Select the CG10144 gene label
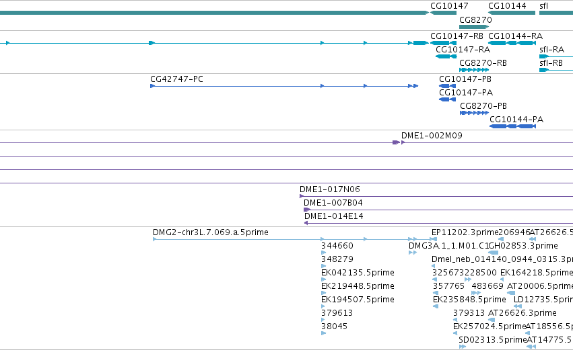573x350 pixels. [x=507, y=6]
